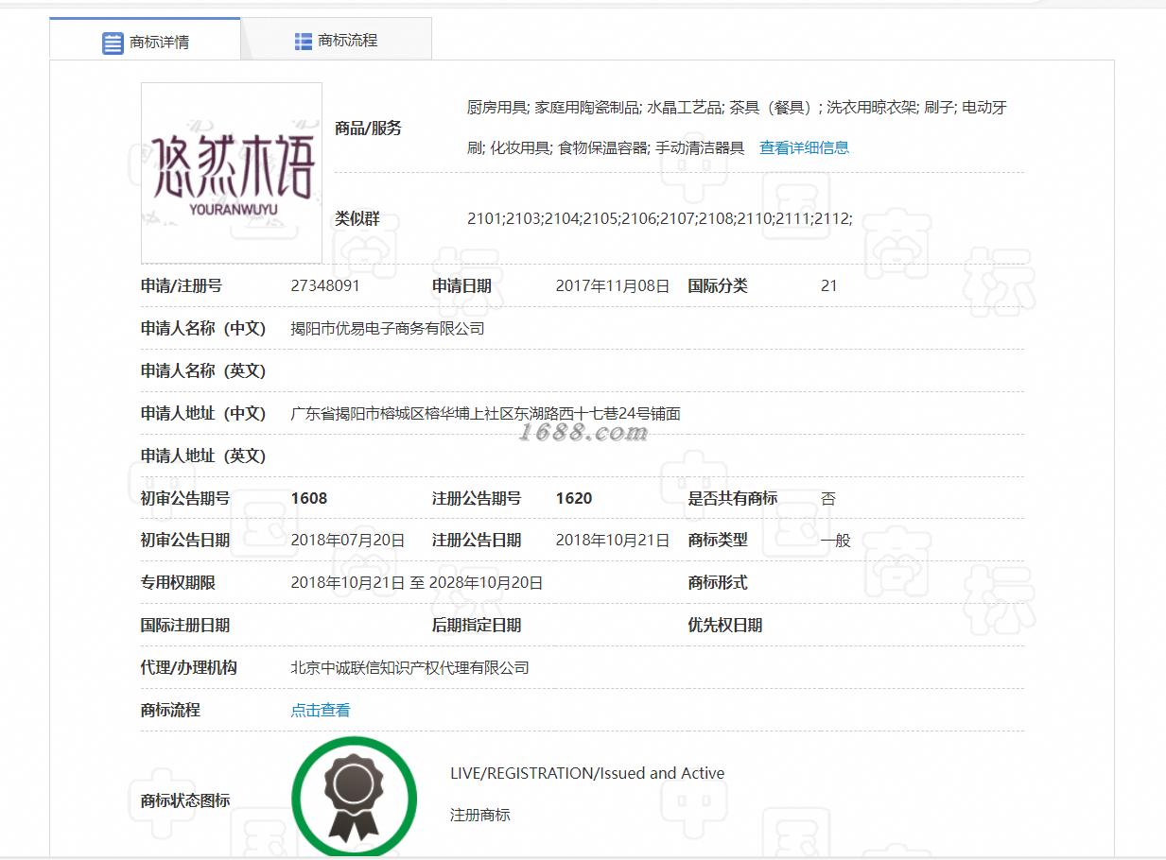Click preliminary announcement date 2018年07月20日
This screenshot has width=1166, height=860.
(347, 541)
